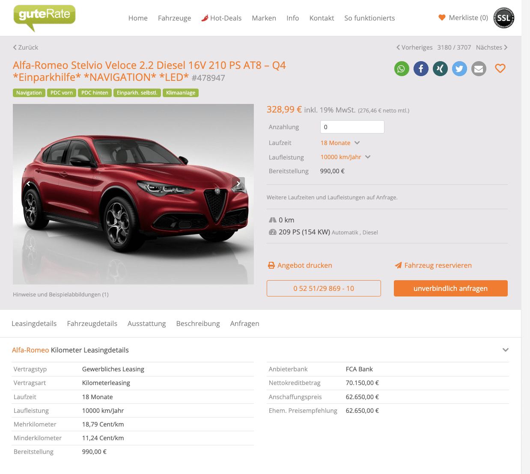This screenshot has width=530, height=474.
Task: Click the PDC vorn tag
Action: [x=62, y=93]
